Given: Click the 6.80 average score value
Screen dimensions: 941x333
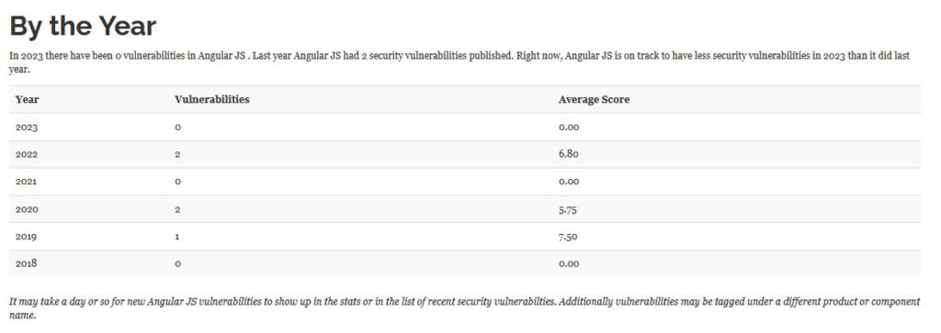Looking at the screenshot, I should point(568,154).
